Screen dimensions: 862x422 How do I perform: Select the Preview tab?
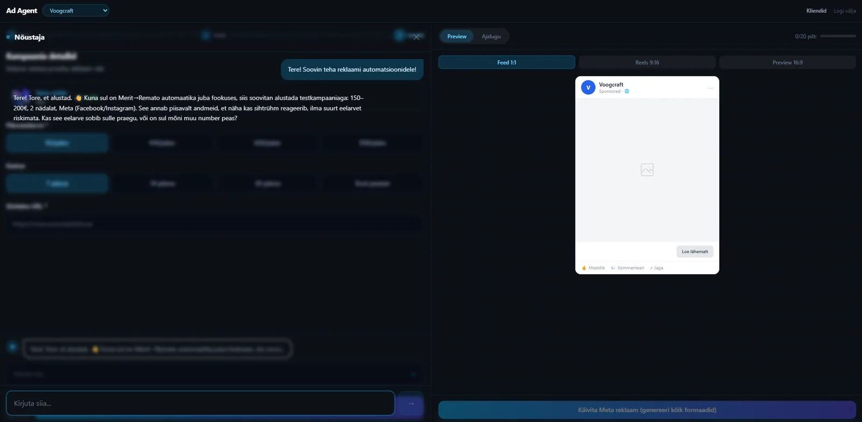pos(457,36)
